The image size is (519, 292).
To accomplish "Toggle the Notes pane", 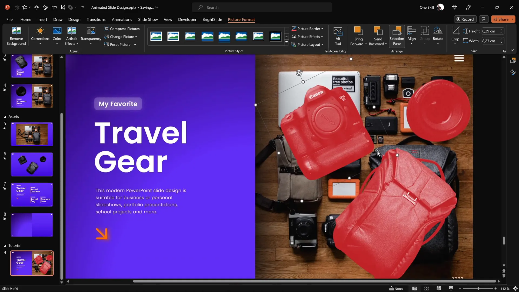I will pyautogui.click(x=396, y=288).
